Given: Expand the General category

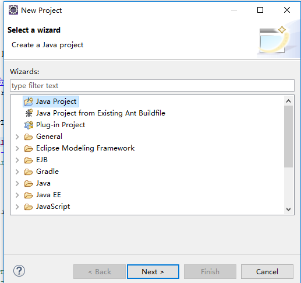Looking at the screenshot, I should pyautogui.click(x=17, y=137).
